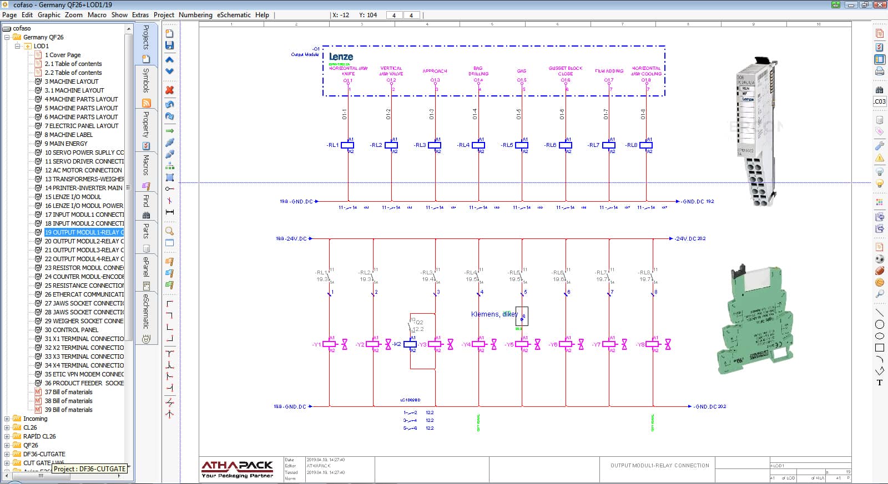The height and width of the screenshot is (484, 888).
Task: Collapse the Germany QF26 project node
Action: 7,37
